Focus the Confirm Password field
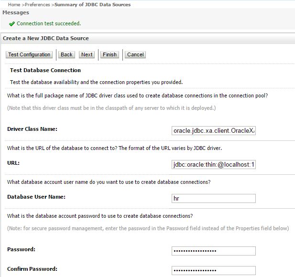 pyautogui.click(x=214, y=270)
